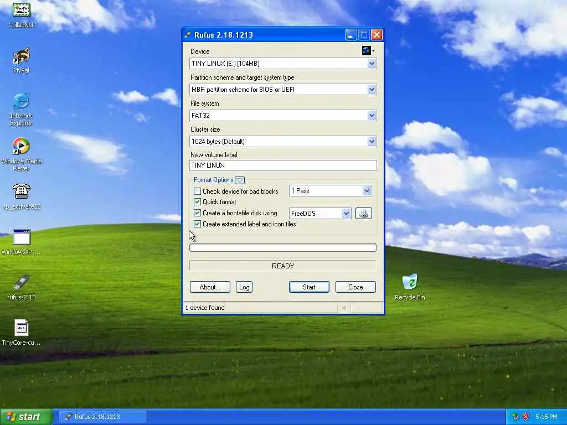Click the Safely Remove Hardware tray icon
Image resolution: width=567 pixels, height=425 pixels.
coord(516,417)
